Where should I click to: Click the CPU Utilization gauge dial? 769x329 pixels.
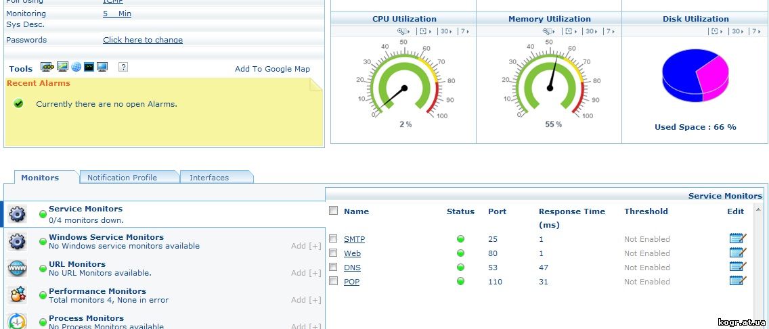click(x=405, y=82)
